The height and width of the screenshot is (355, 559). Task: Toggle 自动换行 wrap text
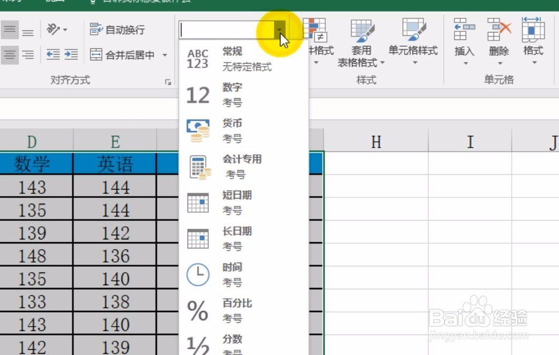click(117, 30)
